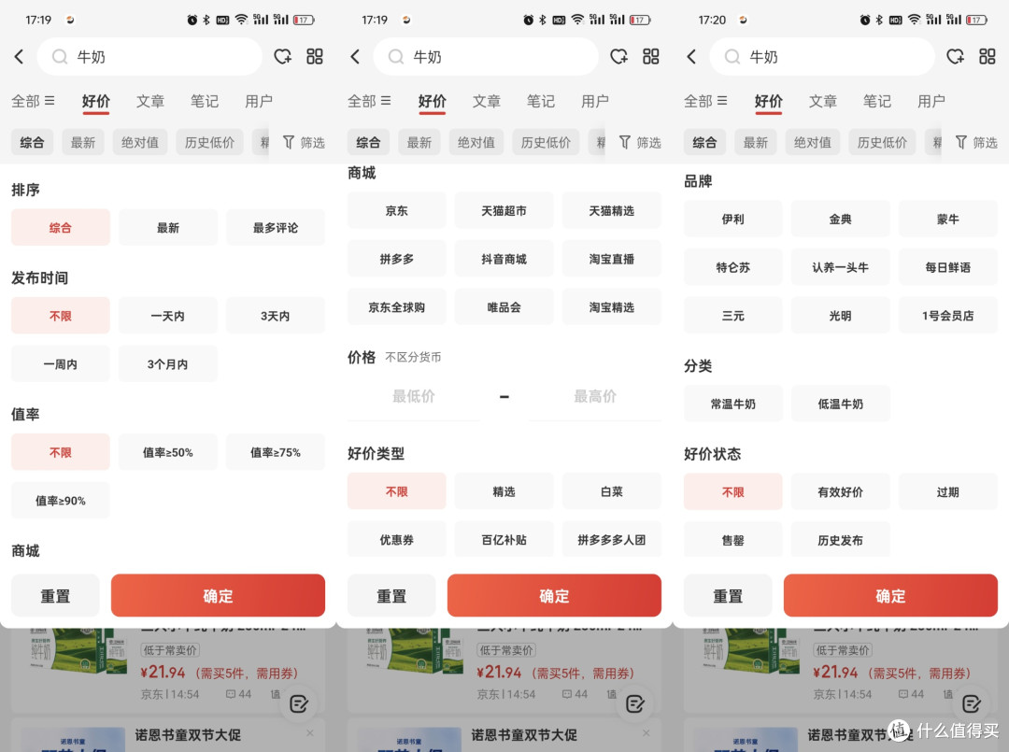Select the 认养一头牛 brand filter

[x=841, y=267]
